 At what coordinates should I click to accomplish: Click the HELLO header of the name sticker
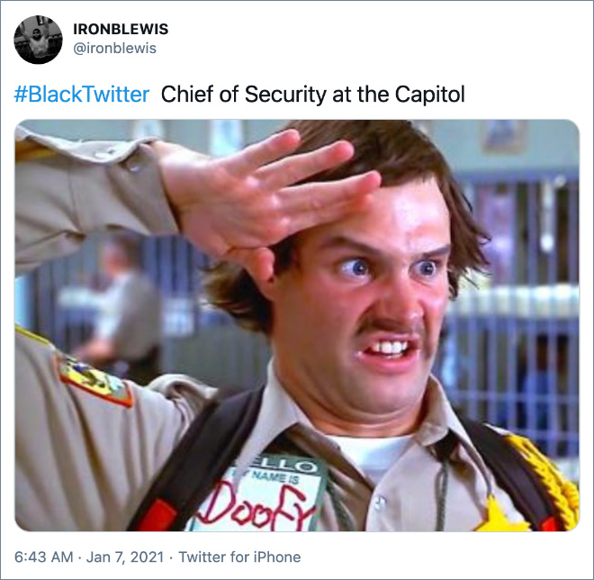click(278, 463)
